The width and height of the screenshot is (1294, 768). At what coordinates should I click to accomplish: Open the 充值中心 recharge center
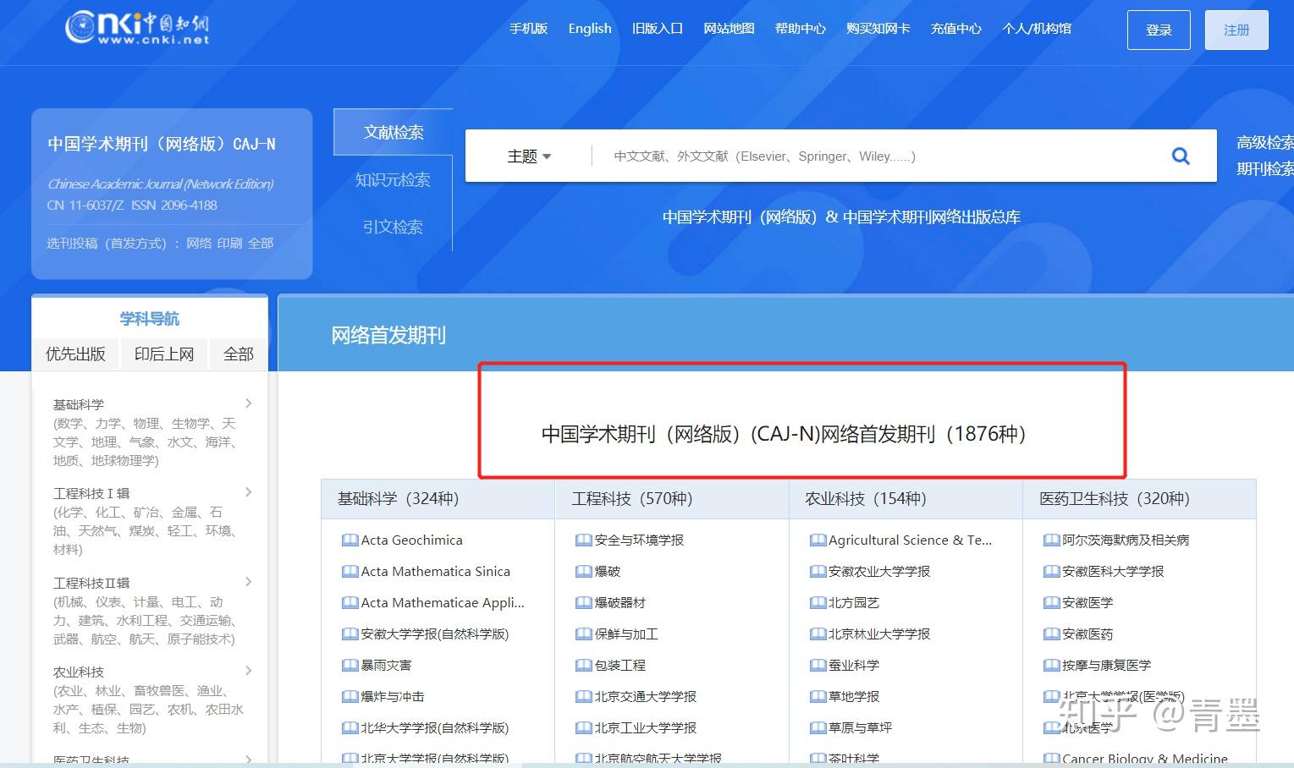point(956,29)
